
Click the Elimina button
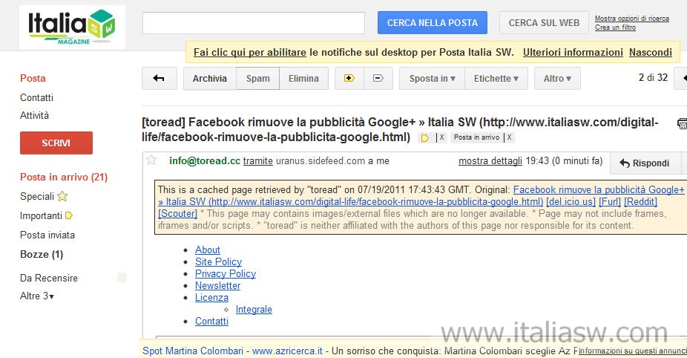(303, 79)
